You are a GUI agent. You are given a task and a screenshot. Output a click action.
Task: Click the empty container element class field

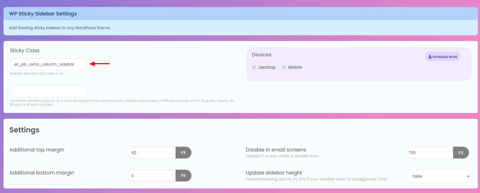49,91
